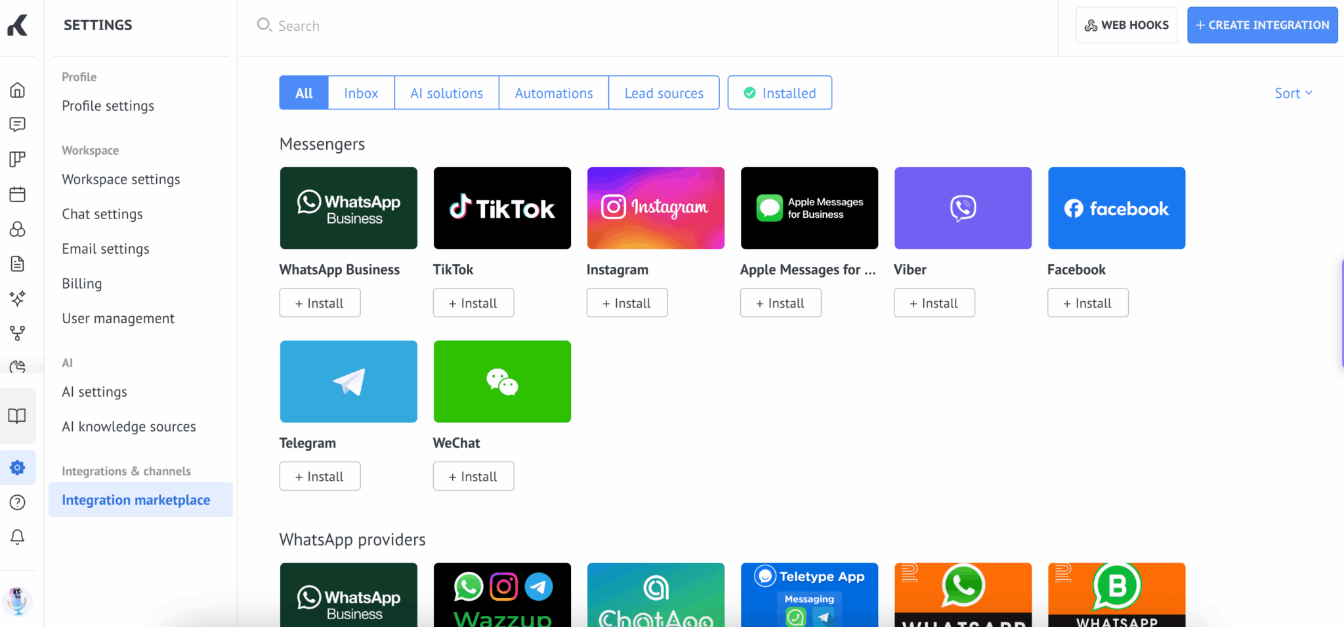Open Billing menu item

[x=82, y=284]
